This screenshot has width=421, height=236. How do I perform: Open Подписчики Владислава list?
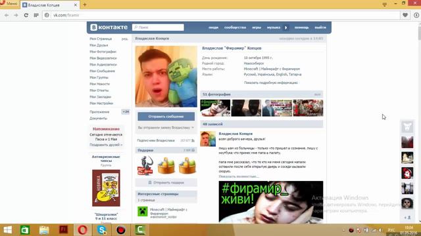[x=156, y=140]
